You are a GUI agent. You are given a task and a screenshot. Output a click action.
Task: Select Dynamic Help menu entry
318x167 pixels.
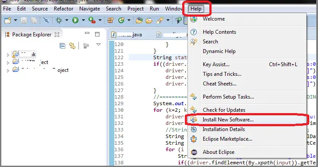click(247, 51)
